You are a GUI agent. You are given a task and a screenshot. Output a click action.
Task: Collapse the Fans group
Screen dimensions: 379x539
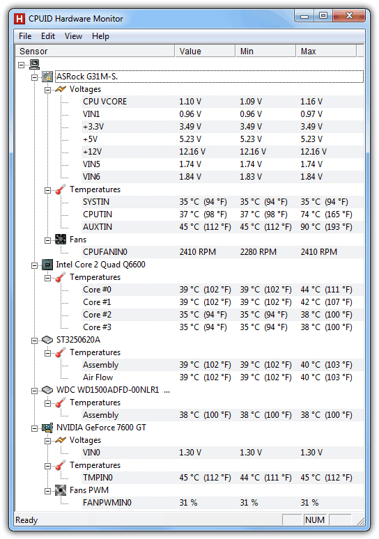(48, 240)
